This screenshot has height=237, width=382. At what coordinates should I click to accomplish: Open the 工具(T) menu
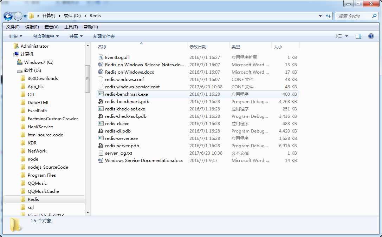pos(71,27)
